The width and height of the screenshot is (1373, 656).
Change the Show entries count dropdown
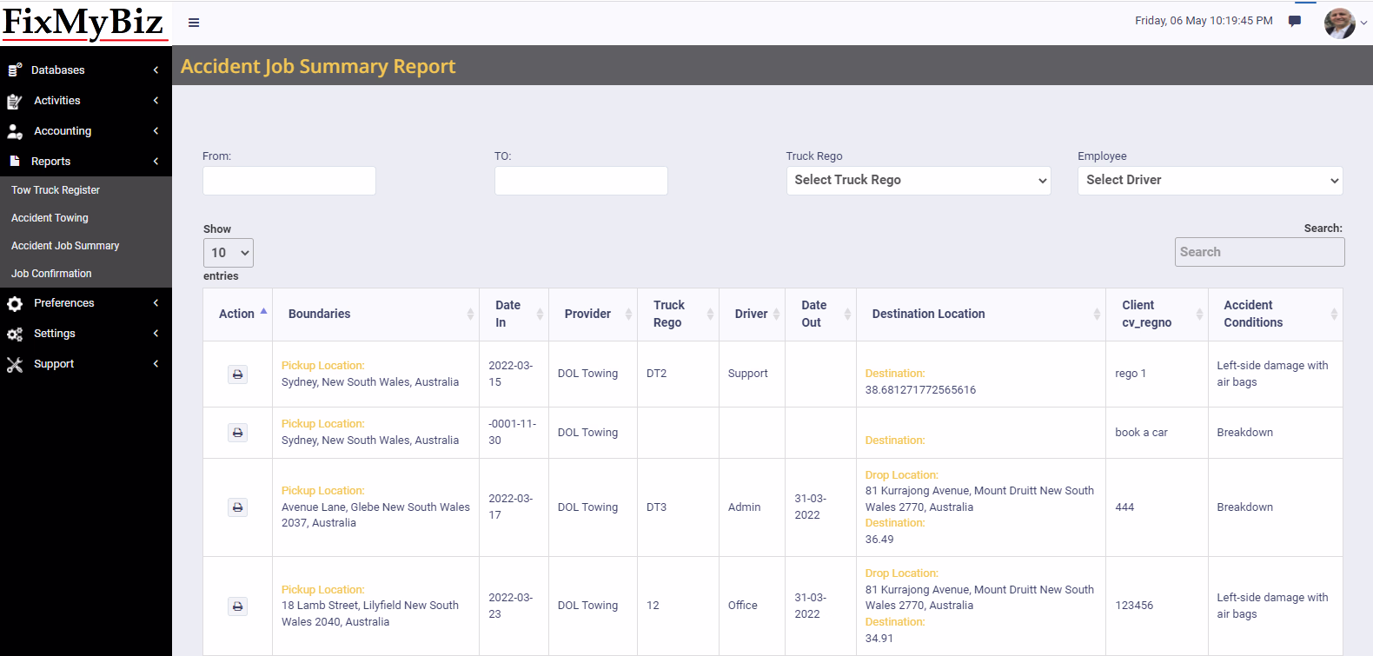click(228, 253)
